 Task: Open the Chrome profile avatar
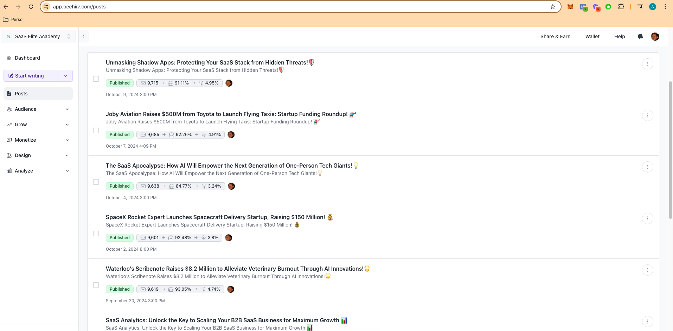[x=653, y=7]
